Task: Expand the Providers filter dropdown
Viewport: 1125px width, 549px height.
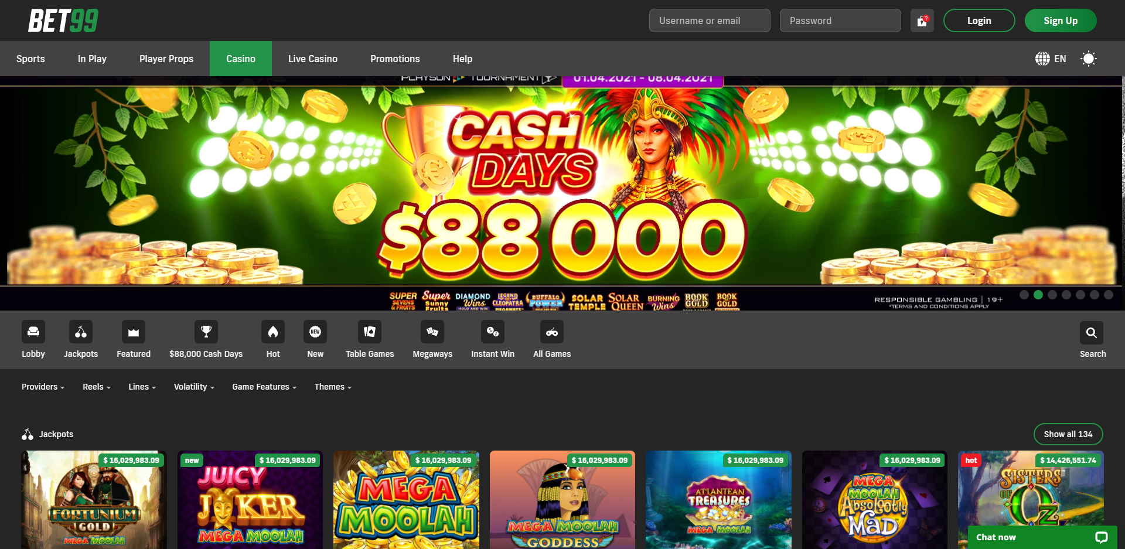Action: (x=43, y=387)
